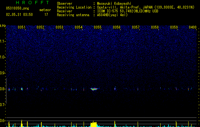Click the Receiving Location label
Image resolution: width=200 pixels, height=127 pixels.
tap(74, 7)
